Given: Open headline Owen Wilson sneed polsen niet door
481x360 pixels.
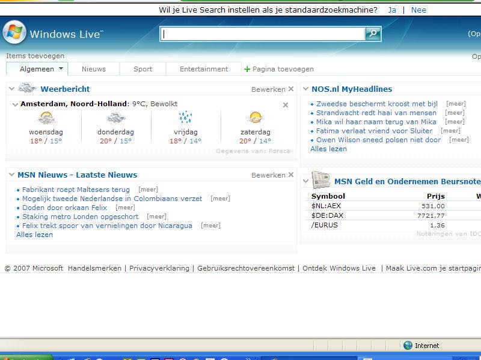Looking at the screenshot, I should click(x=379, y=140).
